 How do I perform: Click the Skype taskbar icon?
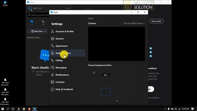(x=34, y=109)
